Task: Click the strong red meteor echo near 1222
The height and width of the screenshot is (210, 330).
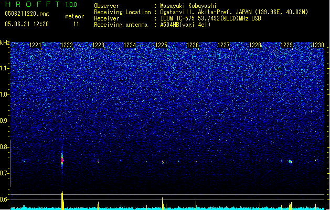Action: pyautogui.click(x=62, y=160)
